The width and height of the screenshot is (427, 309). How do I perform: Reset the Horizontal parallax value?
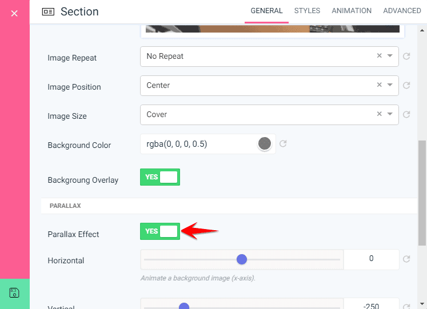[406, 259]
